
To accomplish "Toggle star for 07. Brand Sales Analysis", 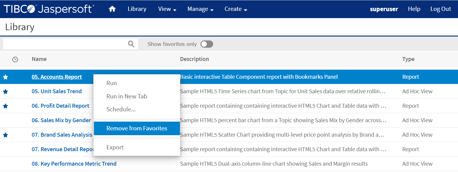I will pos(5,135).
